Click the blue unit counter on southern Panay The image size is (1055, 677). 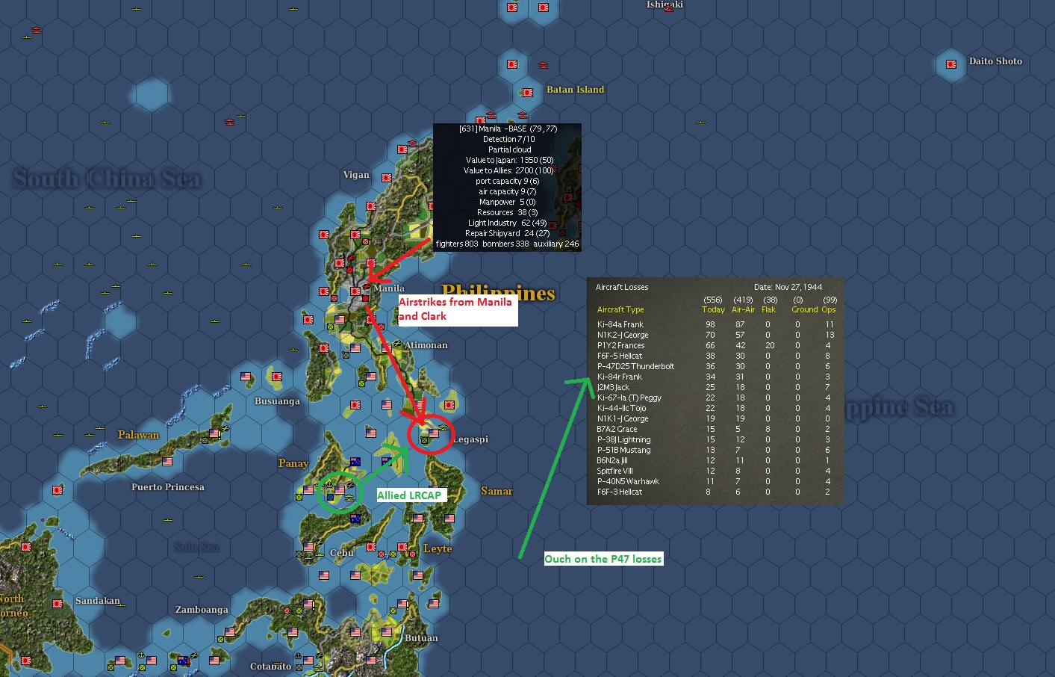(x=330, y=496)
